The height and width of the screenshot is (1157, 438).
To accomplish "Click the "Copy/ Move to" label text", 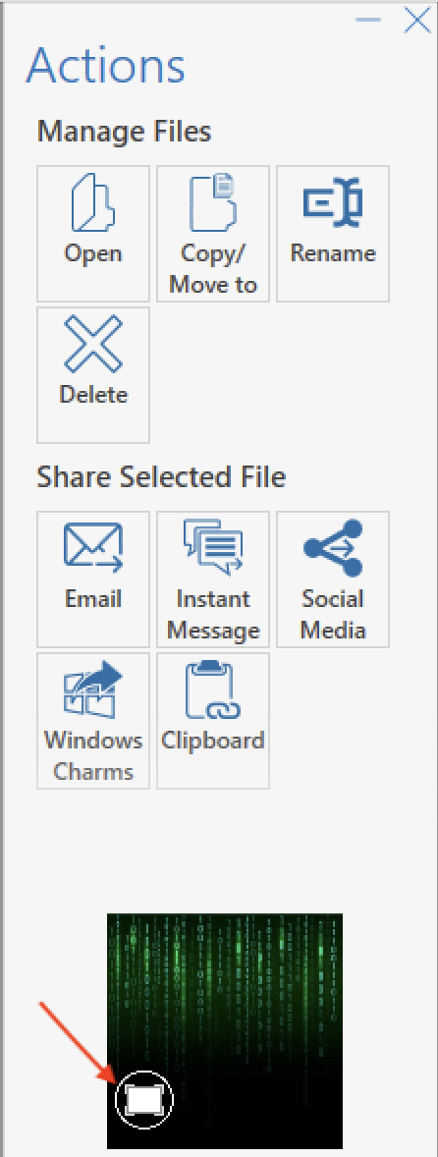I will coord(213,268).
